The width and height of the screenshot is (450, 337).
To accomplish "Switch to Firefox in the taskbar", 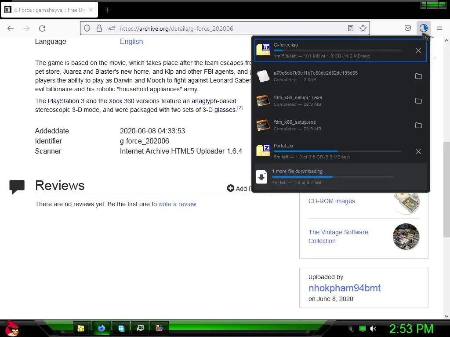I will (102, 328).
